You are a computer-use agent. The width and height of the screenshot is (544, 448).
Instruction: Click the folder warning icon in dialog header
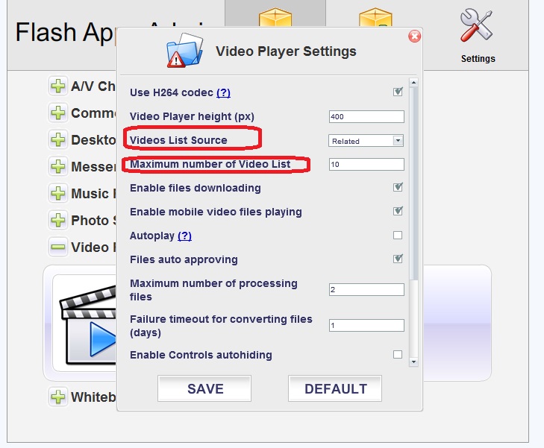pos(184,52)
